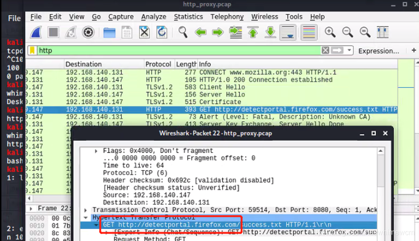
Task: Start capture with the shark fin icon
Action: (x=36, y=33)
